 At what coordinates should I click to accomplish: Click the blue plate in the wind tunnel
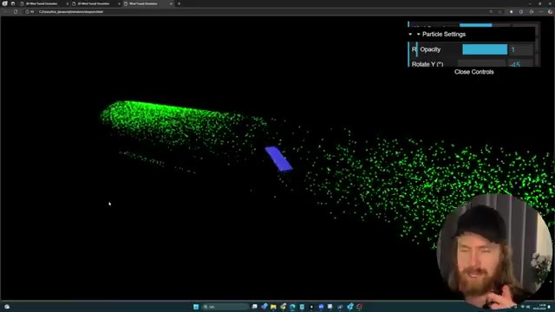click(278, 159)
